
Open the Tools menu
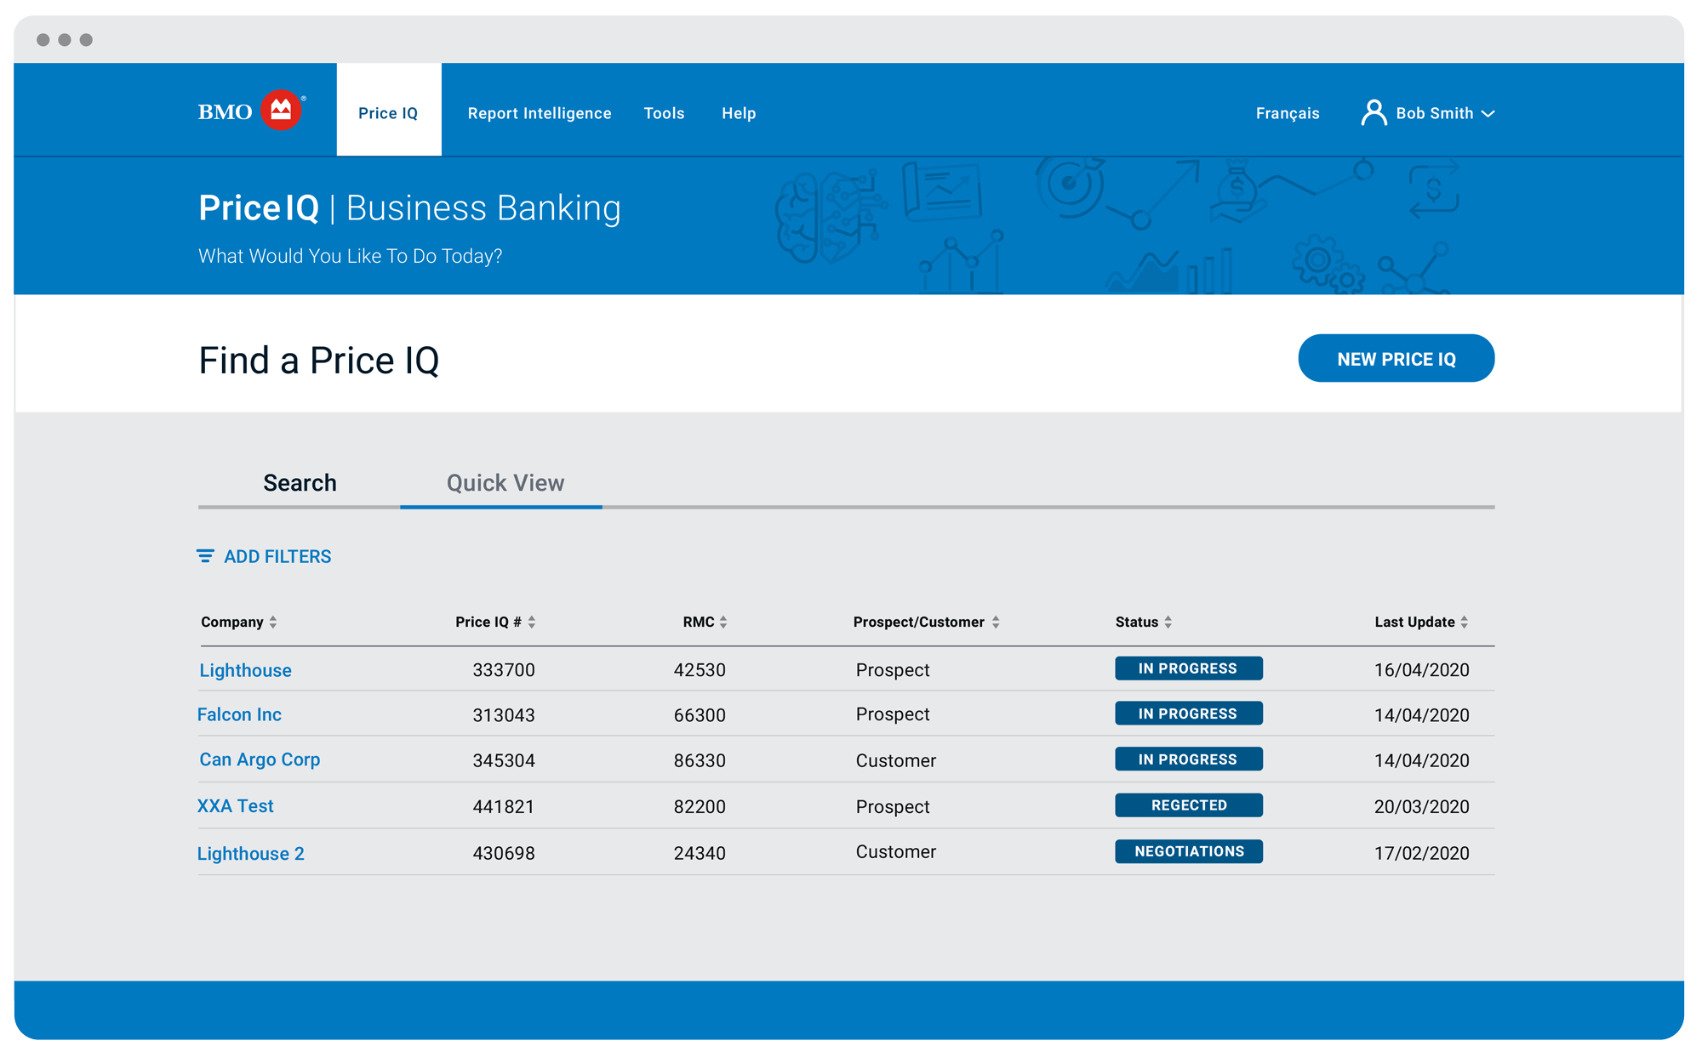[x=664, y=113]
